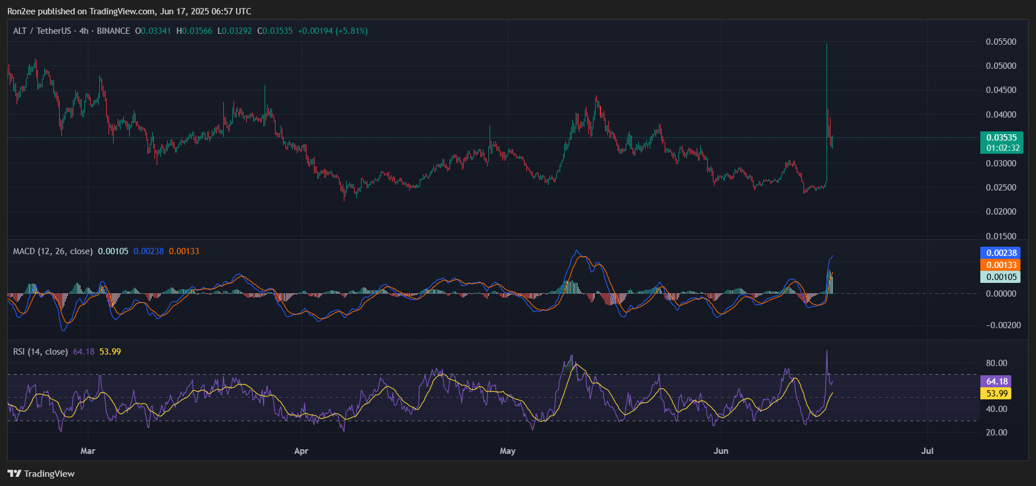
Task: Click the blue 0.00238 MACD axis tag
Action: click(x=1001, y=253)
